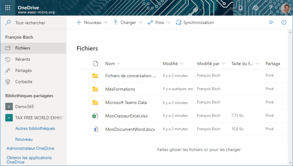Open the settings gear

[255, 8]
